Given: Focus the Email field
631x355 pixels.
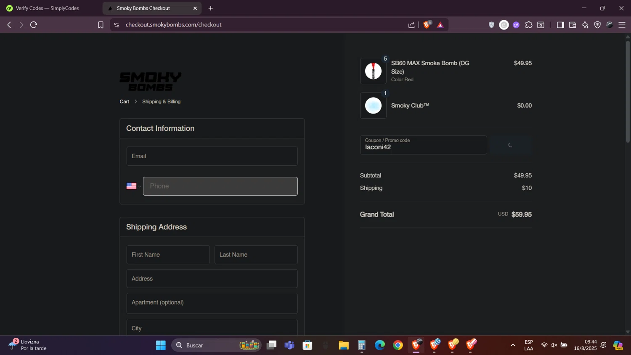Looking at the screenshot, I should (x=212, y=156).
